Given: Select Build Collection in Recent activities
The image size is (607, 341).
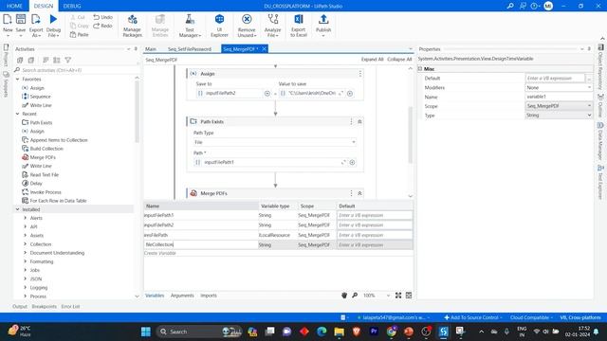Looking at the screenshot, I should click(46, 149).
